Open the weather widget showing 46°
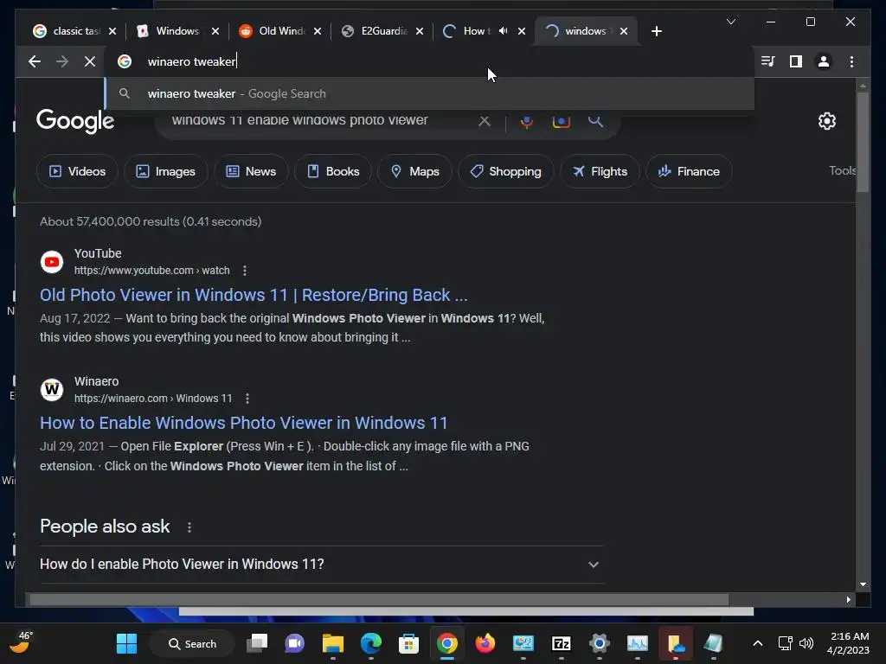 (22, 642)
